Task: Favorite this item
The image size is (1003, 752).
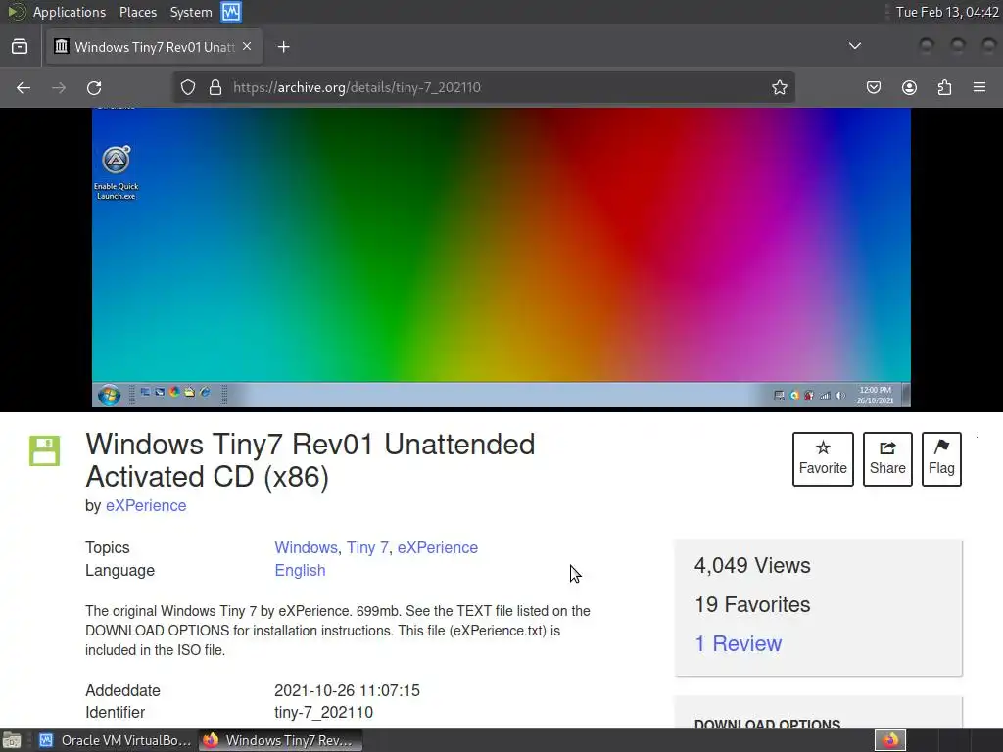Action: pos(823,459)
